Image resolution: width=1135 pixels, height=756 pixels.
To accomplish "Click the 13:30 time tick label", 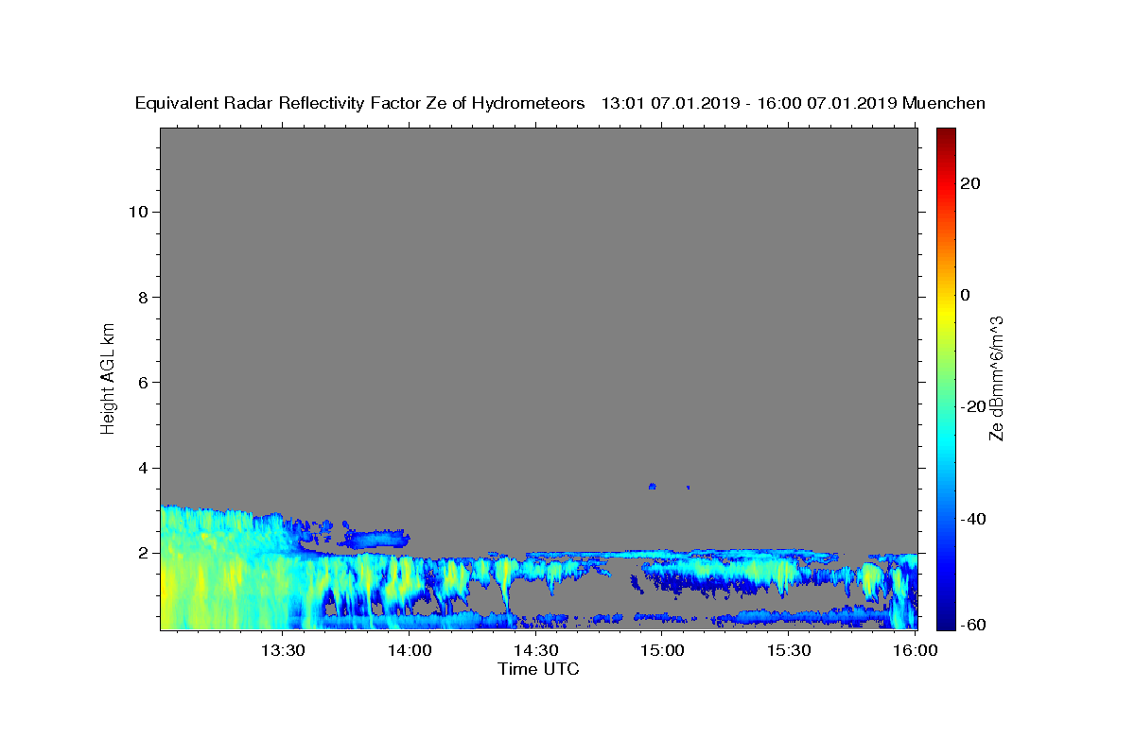I will click(x=283, y=651).
